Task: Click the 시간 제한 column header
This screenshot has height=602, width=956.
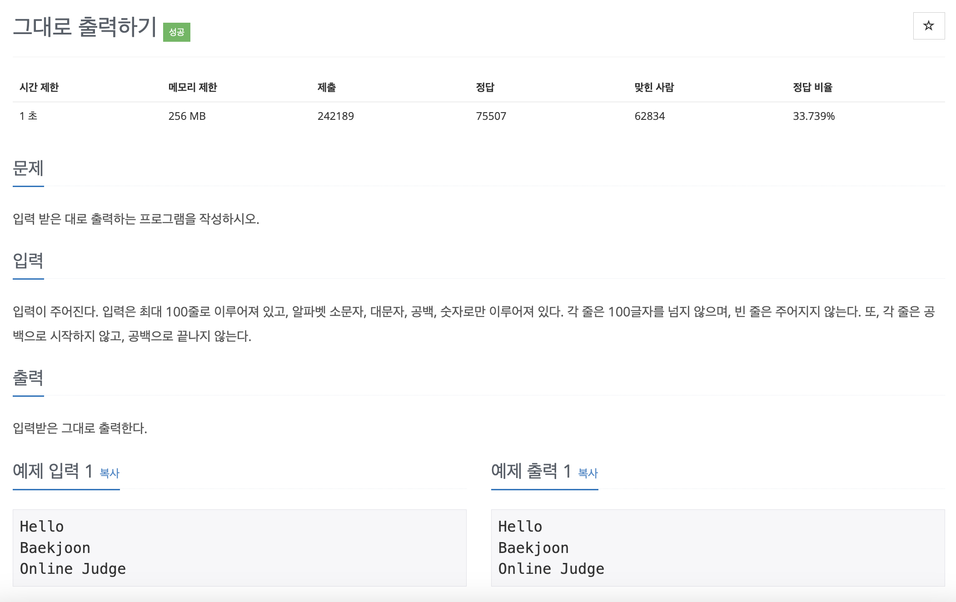Action: click(39, 87)
